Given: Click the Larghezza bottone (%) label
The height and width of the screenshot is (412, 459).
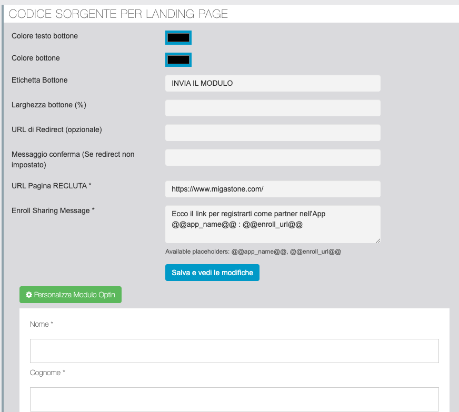Looking at the screenshot, I should [49, 105].
